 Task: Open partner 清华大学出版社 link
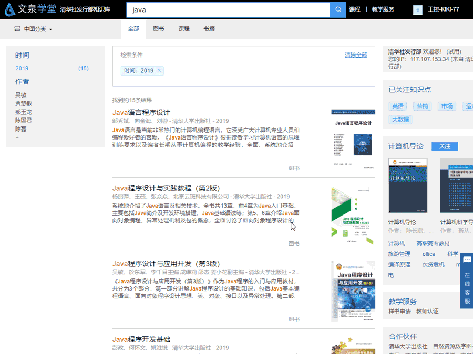pos(408,346)
